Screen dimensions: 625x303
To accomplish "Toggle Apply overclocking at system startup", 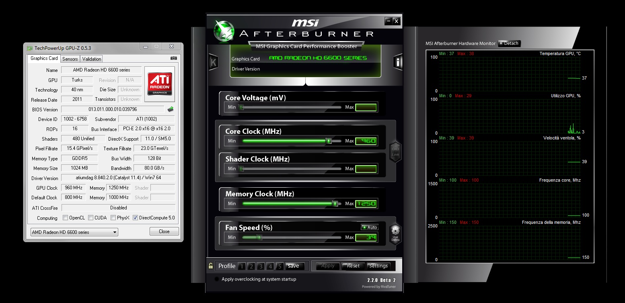I will pyautogui.click(x=217, y=279).
